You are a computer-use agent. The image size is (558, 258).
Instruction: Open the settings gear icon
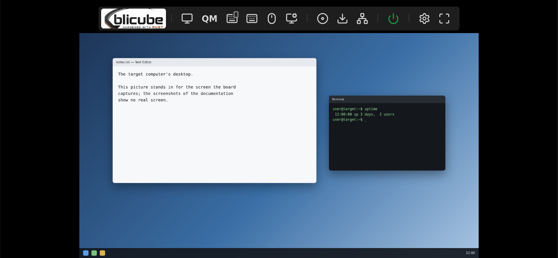tap(424, 19)
